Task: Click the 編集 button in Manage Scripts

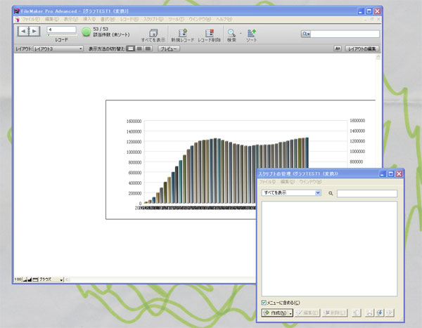Action: point(307,313)
